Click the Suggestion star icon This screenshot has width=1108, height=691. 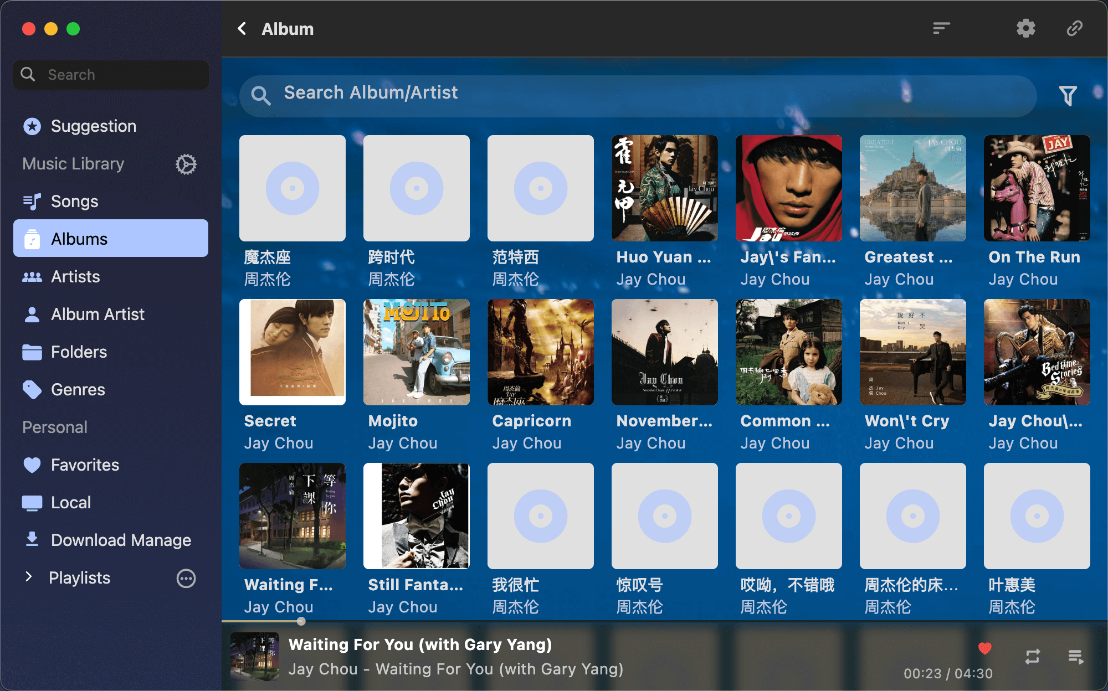click(32, 126)
